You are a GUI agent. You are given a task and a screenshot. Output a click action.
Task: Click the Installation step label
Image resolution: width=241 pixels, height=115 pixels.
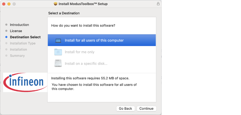point(18,49)
